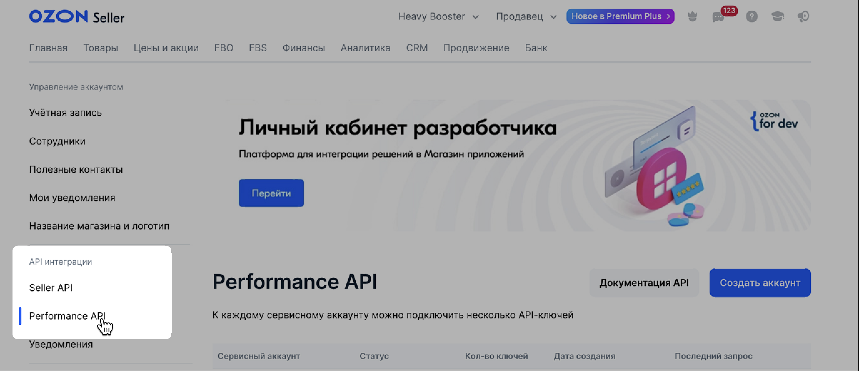
Task: Open the CRM tab
Action: [x=417, y=48]
